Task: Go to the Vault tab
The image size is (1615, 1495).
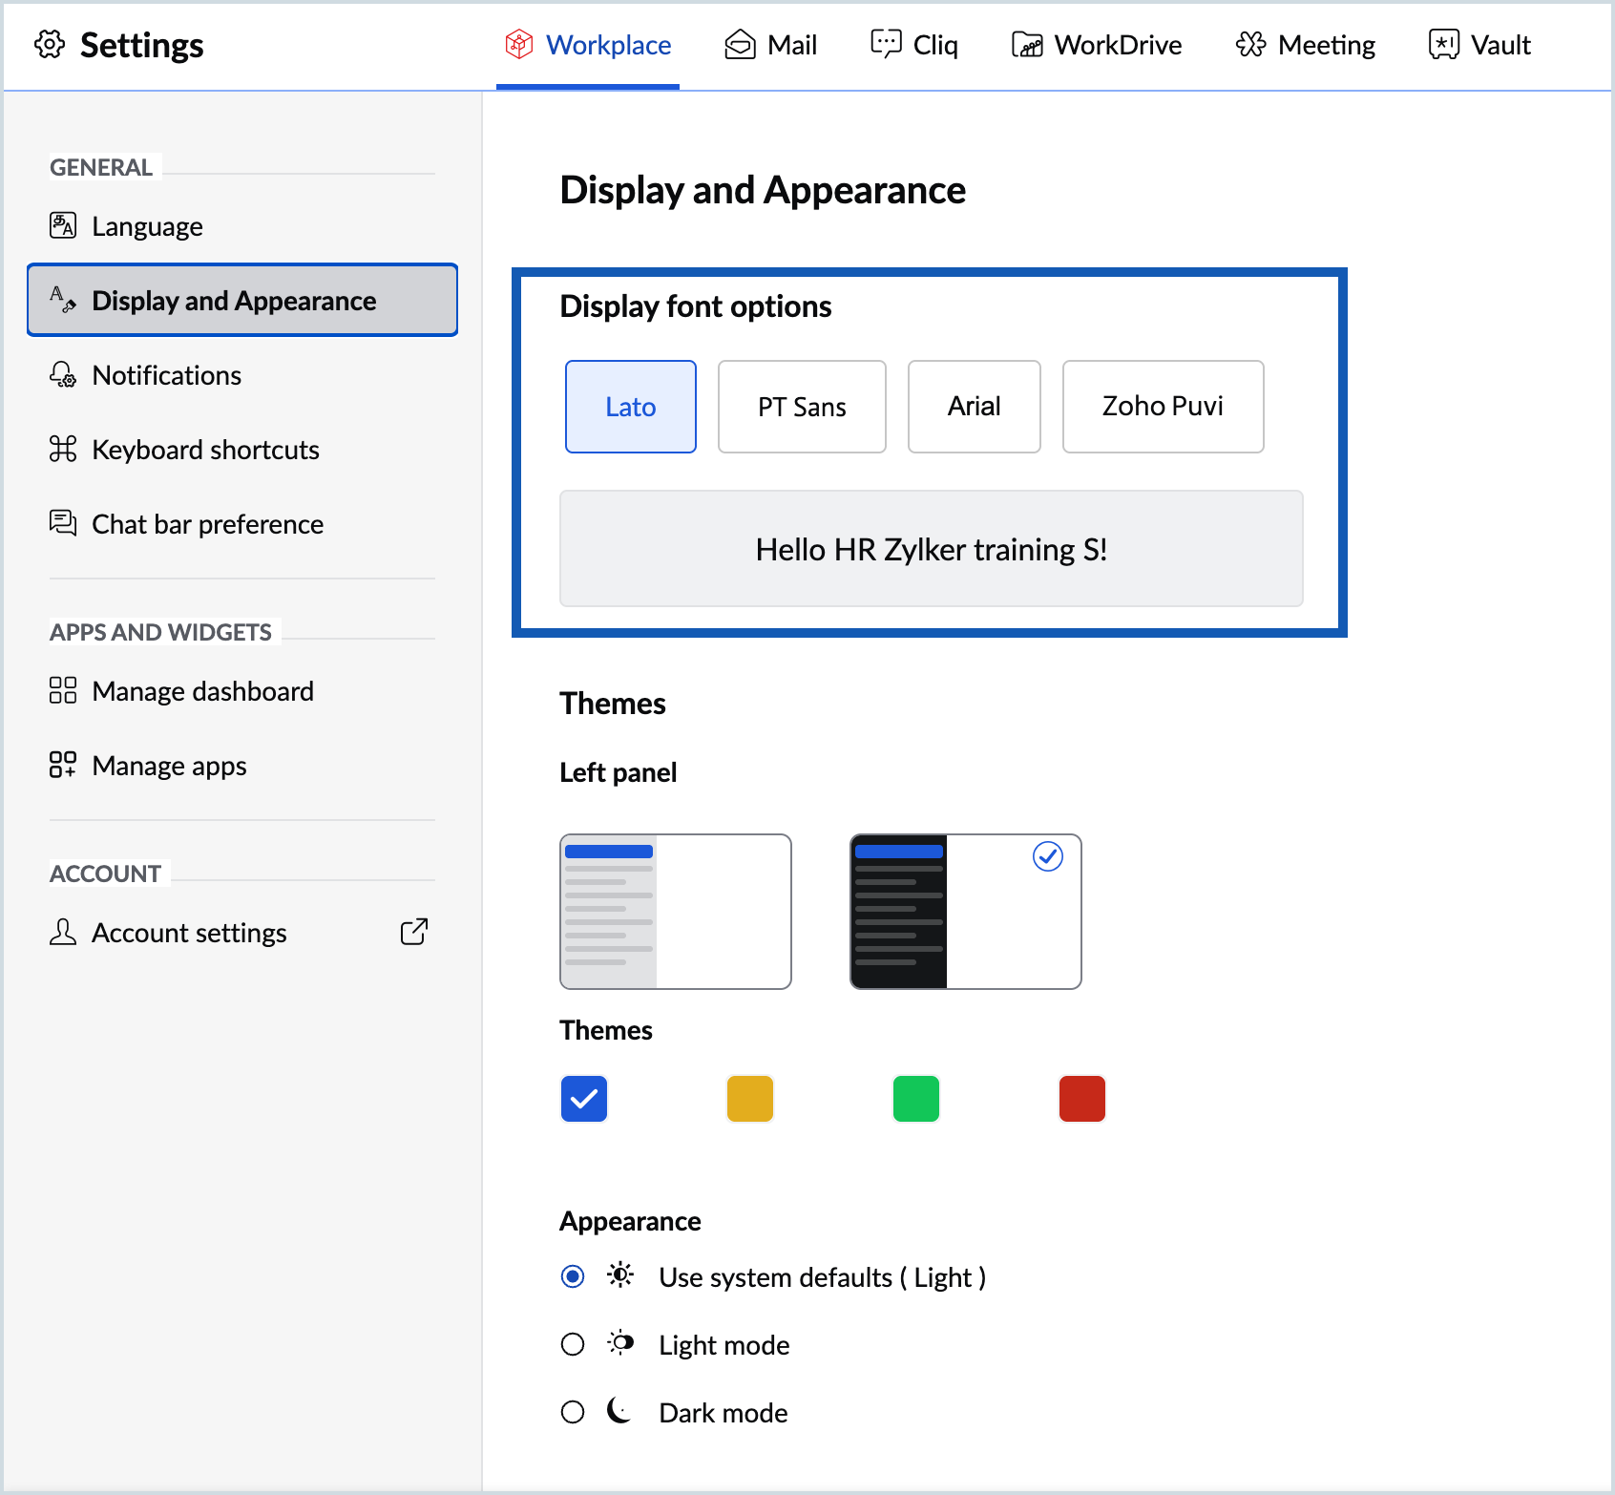Action: coord(1479,45)
